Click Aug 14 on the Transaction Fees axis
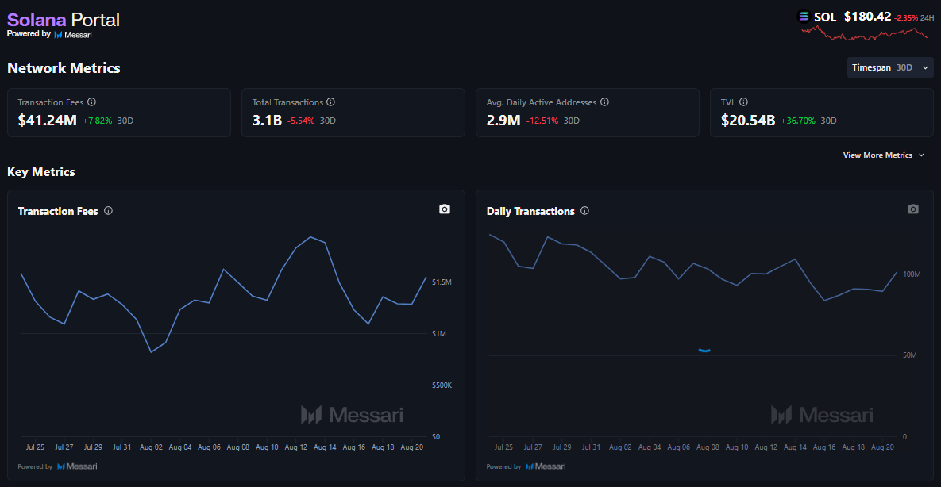941x487 pixels. point(325,447)
